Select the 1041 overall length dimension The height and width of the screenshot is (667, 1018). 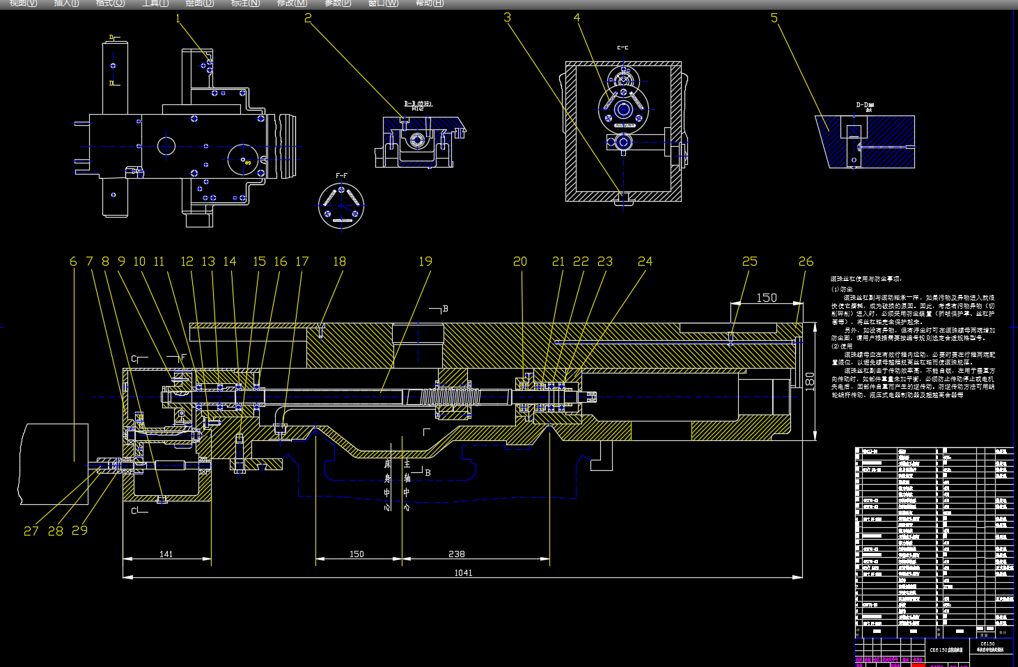(463, 573)
